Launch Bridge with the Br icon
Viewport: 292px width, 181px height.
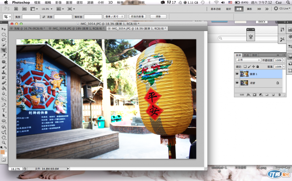point(16,9)
